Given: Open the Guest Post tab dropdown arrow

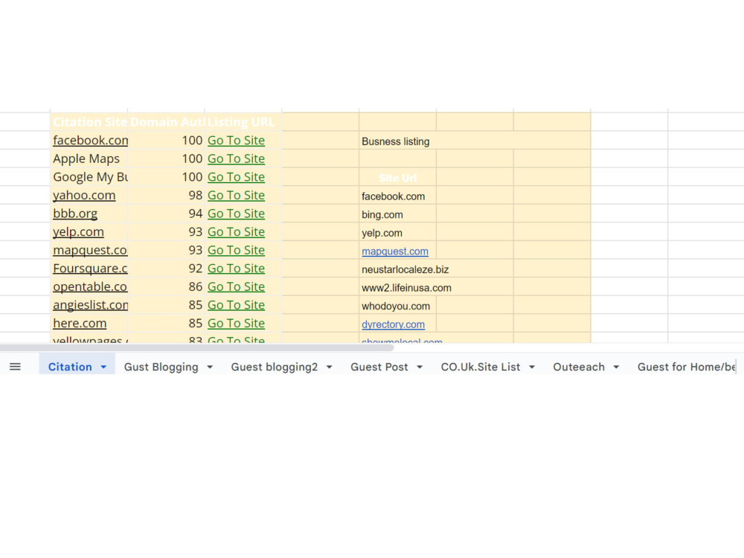Looking at the screenshot, I should (420, 367).
